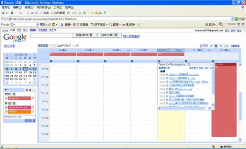Open the pink calendar's options dropdown

tap(33, 107)
